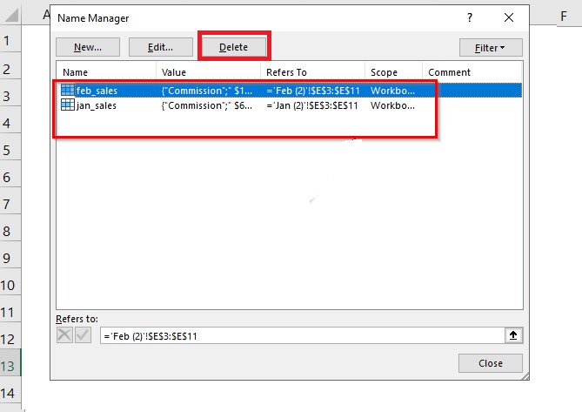This screenshot has width=582, height=412.
Task: Select worksheet column F header
Action: tap(564, 16)
